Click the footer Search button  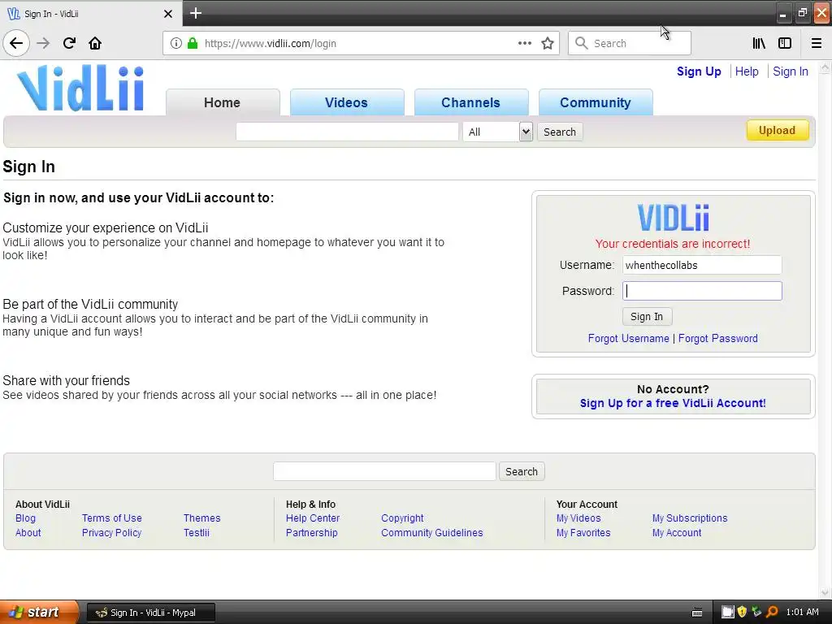(x=522, y=472)
